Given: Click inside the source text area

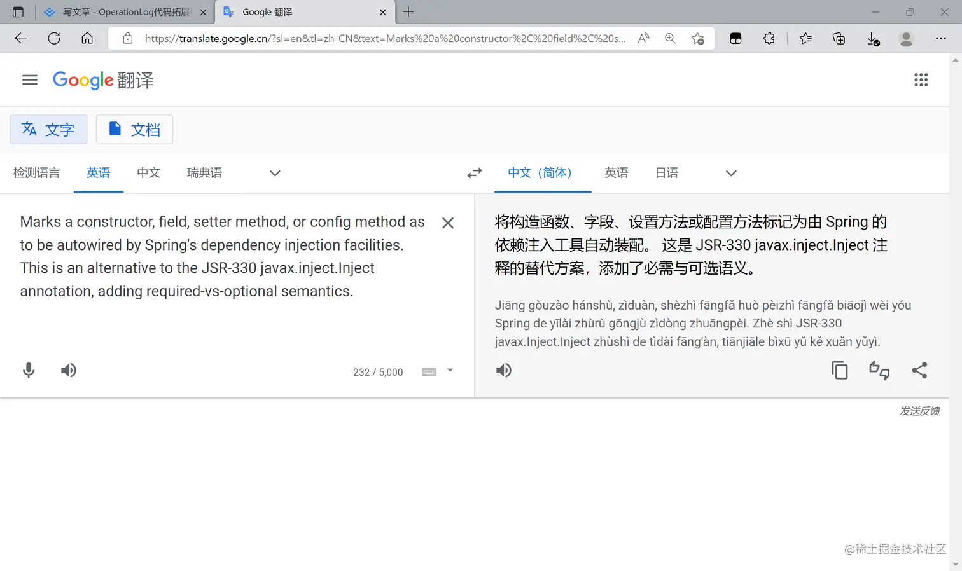Looking at the screenshot, I should pyautogui.click(x=223, y=256).
